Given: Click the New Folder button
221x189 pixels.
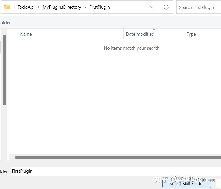Looking at the screenshot, I should [x=5, y=22].
